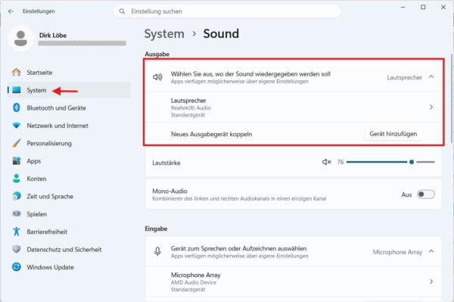The height and width of the screenshot is (302, 454).
Task: Open Windows Update page
Action: pos(69,266)
